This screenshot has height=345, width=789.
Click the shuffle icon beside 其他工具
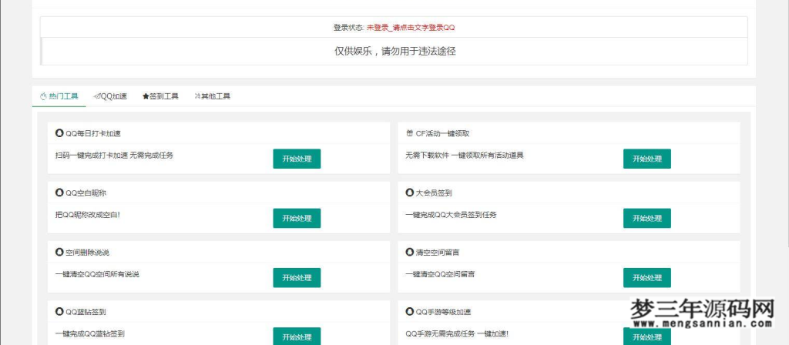click(197, 96)
